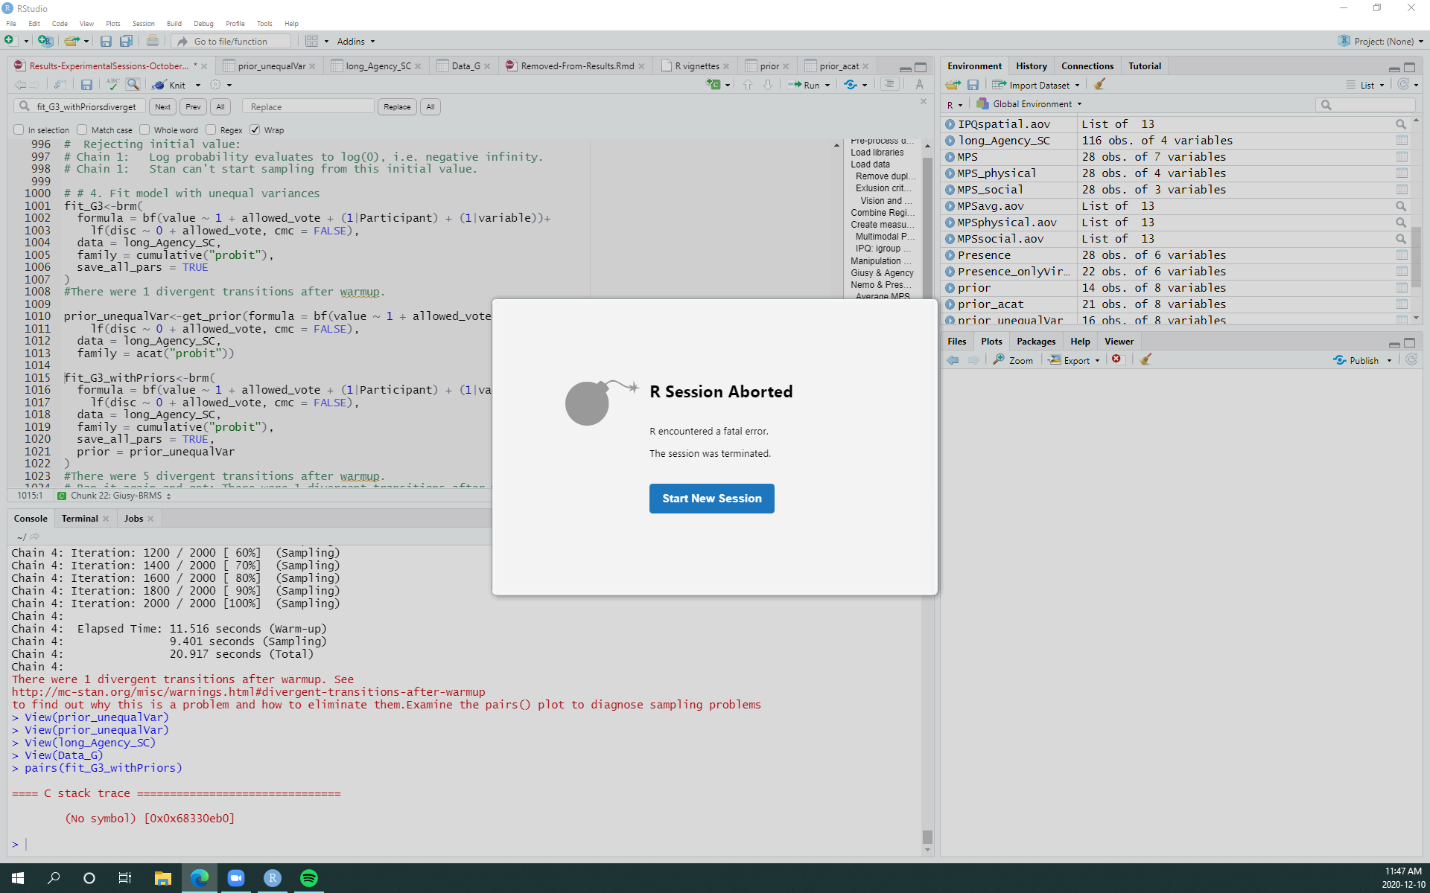Insert a new code chunk icon
1430x893 pixels.
pyautogui.click(x=714, y=85)
